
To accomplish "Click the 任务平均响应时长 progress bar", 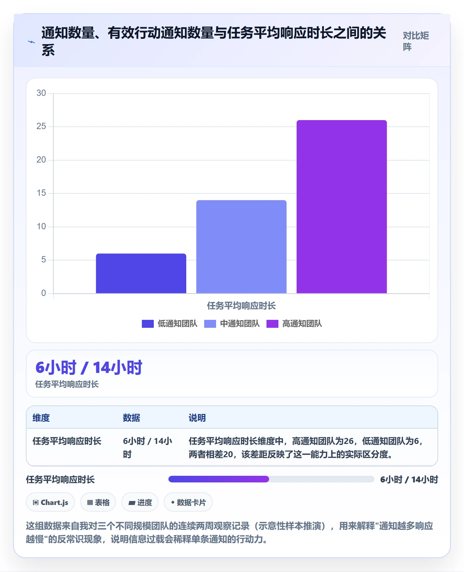I will click(x=271, y=479).
